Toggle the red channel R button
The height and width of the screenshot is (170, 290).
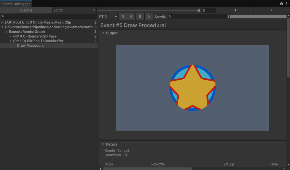[x=123, y=17]
